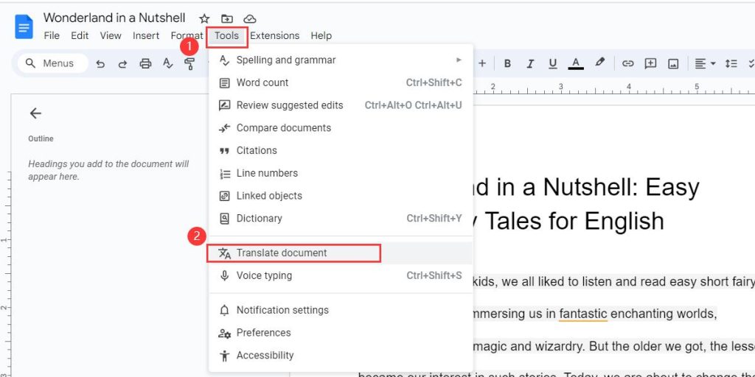
Task: Open the Format menu
Action: coord(187,35)
